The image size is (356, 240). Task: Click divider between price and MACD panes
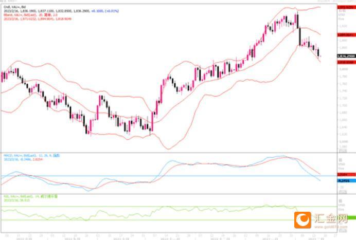click(x=169, y=153)
